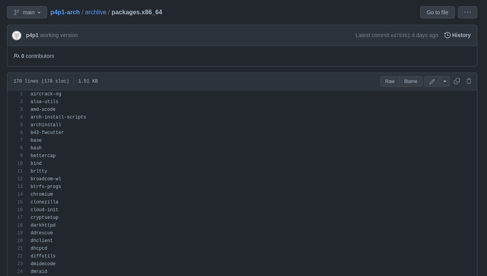Click line number 24 beside dmraid
This screenshot has height=276, width=487.
[x=20, y=272]
